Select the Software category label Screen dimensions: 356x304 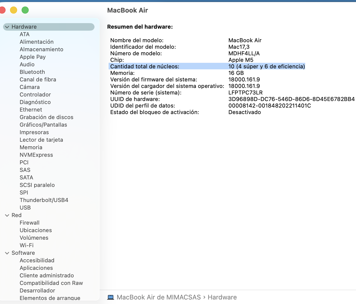click(x=23, y=253)
